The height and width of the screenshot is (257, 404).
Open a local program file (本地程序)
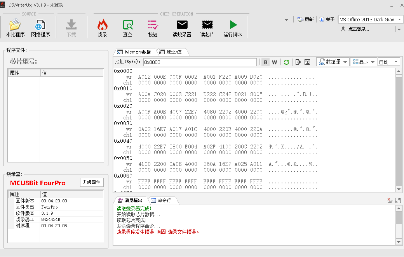pyautogui.click(x=15, y=28)
